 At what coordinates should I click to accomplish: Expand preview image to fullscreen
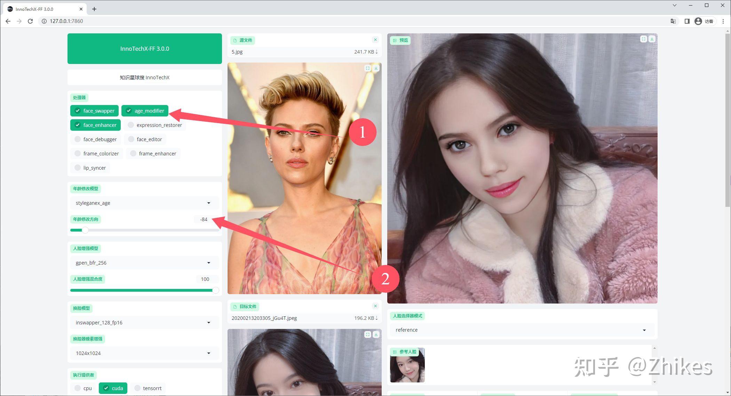tap(644, 39)
